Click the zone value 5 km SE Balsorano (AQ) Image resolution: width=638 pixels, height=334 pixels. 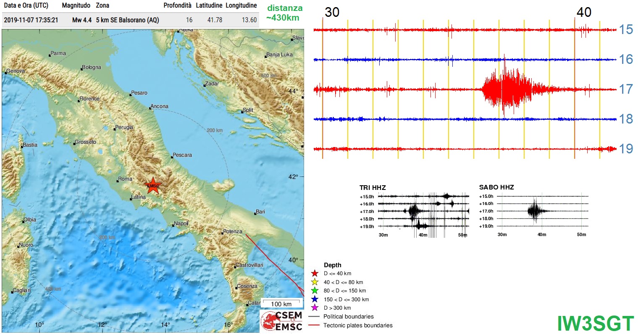pyautogui.click(x=127, y=20)
